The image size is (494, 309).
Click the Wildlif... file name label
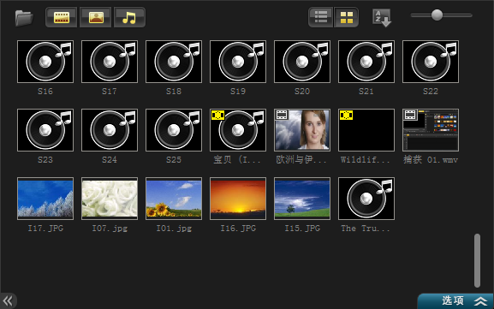coord(365,160)
